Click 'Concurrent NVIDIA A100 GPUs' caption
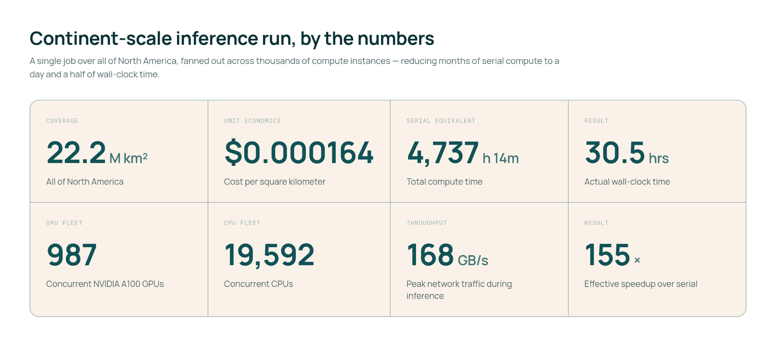Viewport: 776px width, 342px height. pos(105,284)
